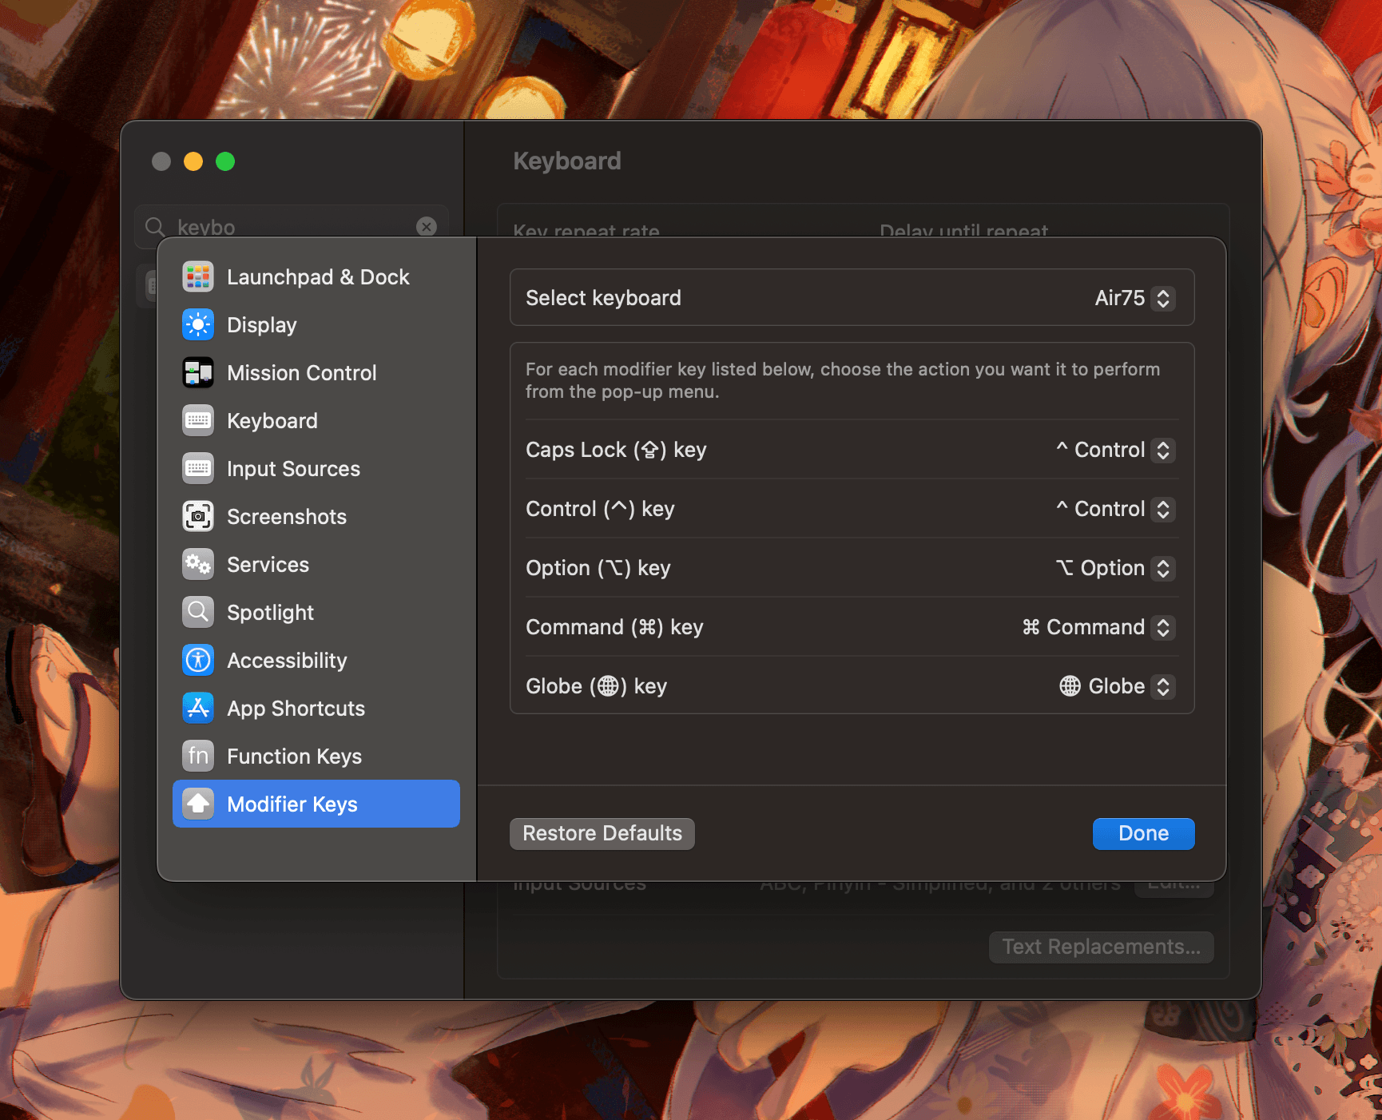This screenshot has width=1382, height=1120.
Task: Click the search magnifier icon in search field
Action: pyautogui.click(x=155, y=227)
